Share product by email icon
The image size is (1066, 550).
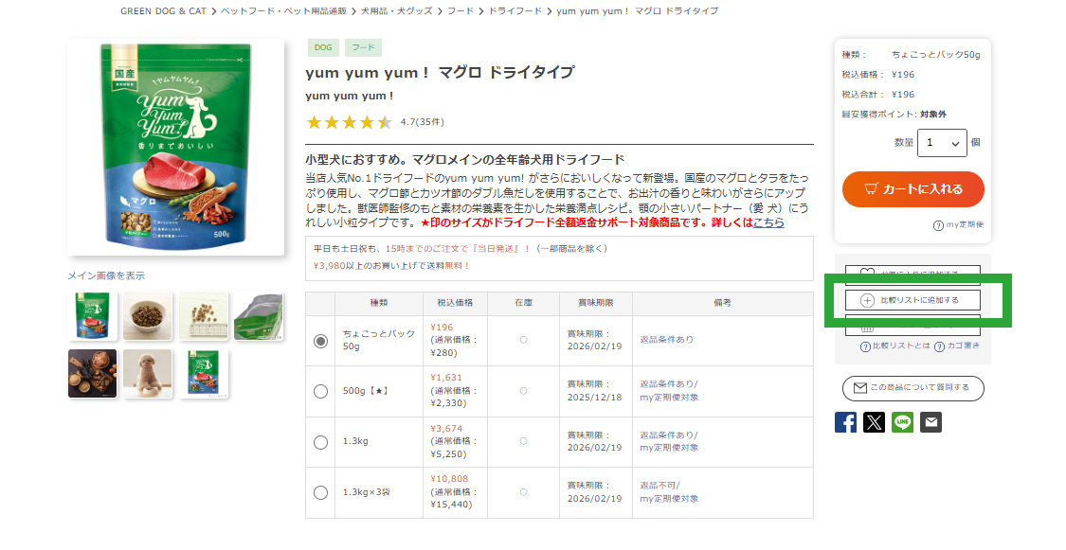[x=930, y=422]
